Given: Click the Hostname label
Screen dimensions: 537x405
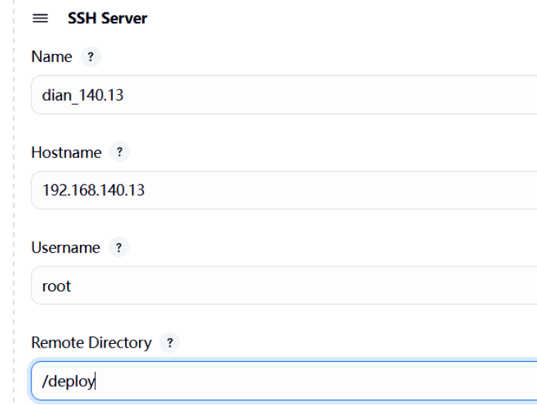Looking at the screenshot, I should (66, 152).
